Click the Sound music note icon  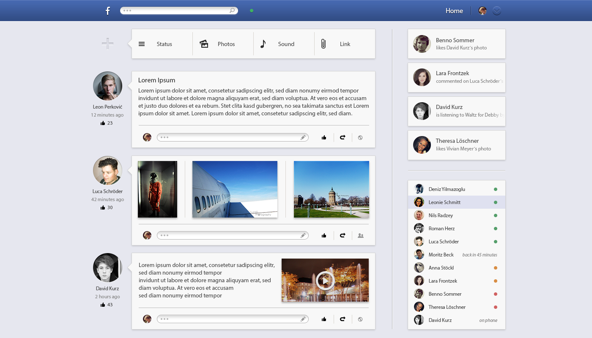pos(263,44)
